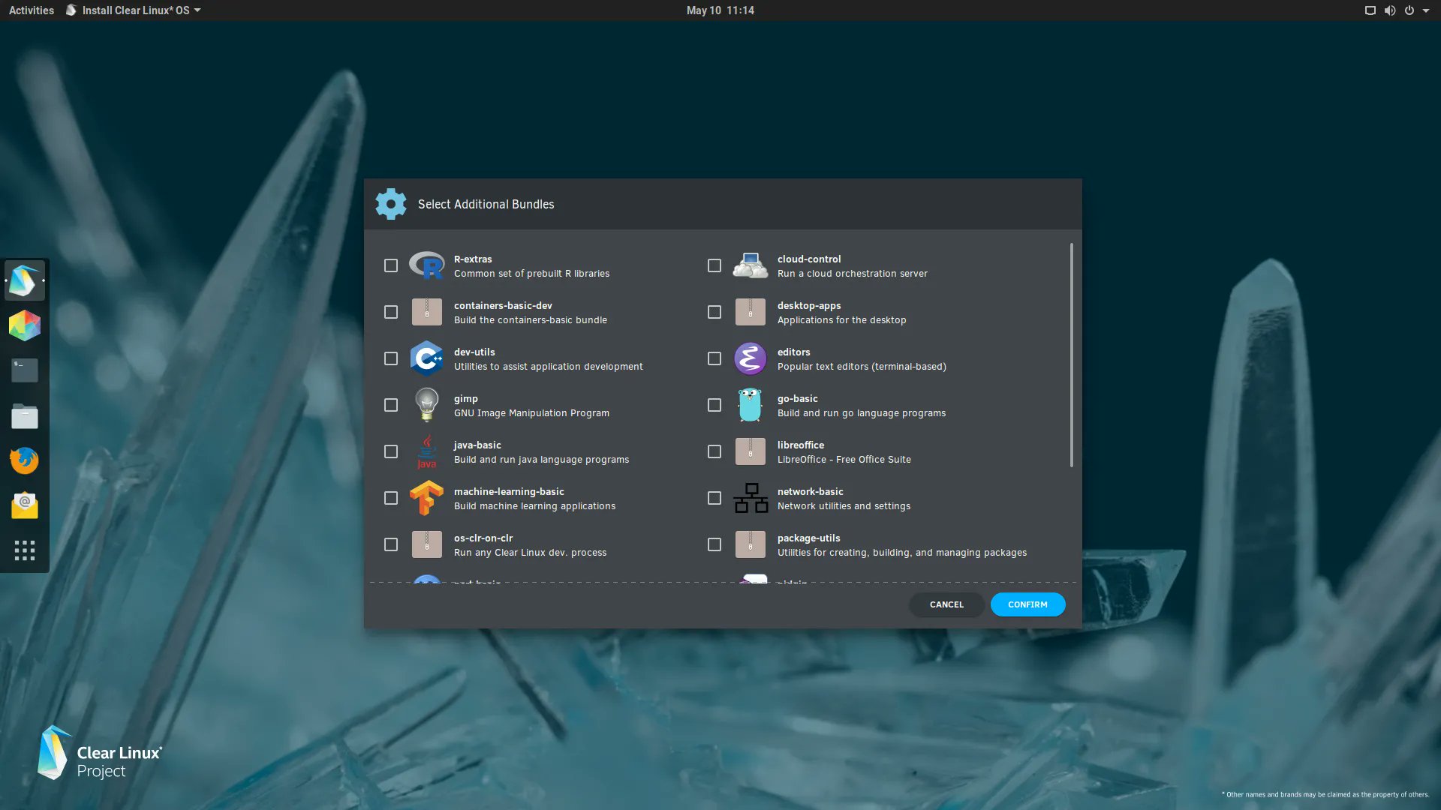Click the editors bundle purple icon
Image resolution: width=1441 pixels, height=810 pixels.
point(750,358)
